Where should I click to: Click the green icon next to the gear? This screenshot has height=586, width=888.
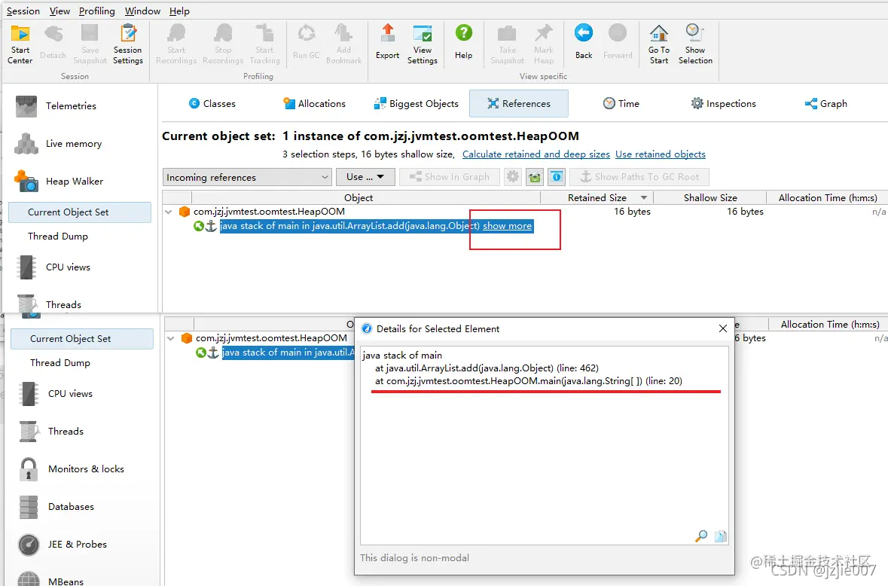[x=535, y=177]
